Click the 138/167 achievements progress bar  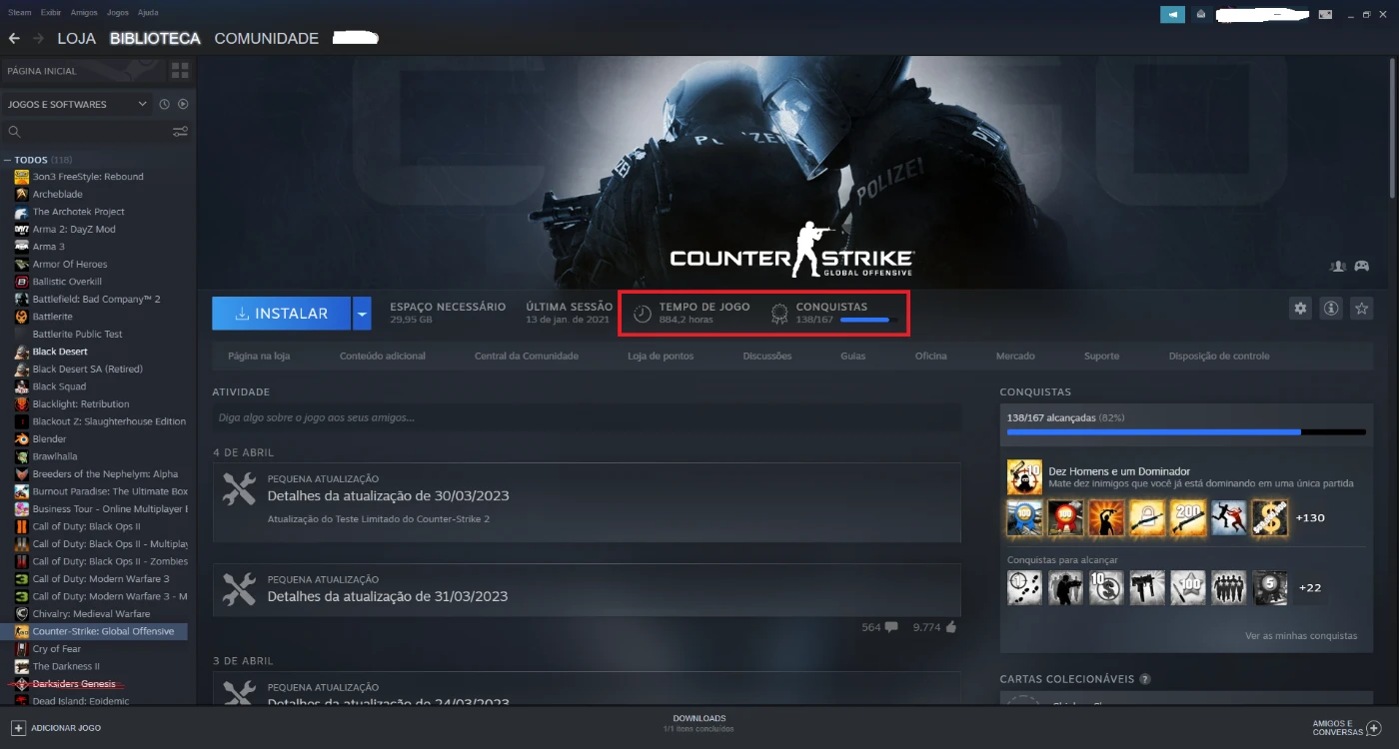[x=1186, y=432]
